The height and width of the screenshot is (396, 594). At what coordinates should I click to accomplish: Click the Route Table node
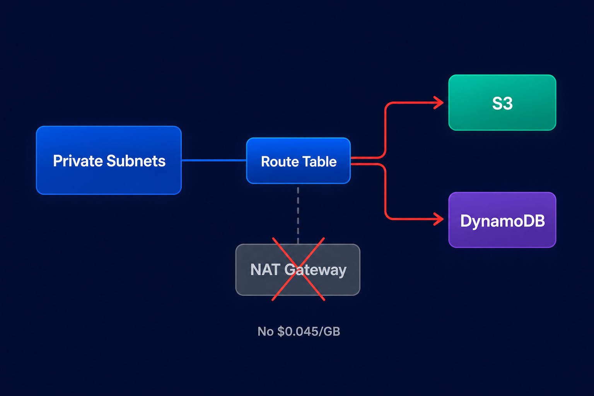coord(299,160)
